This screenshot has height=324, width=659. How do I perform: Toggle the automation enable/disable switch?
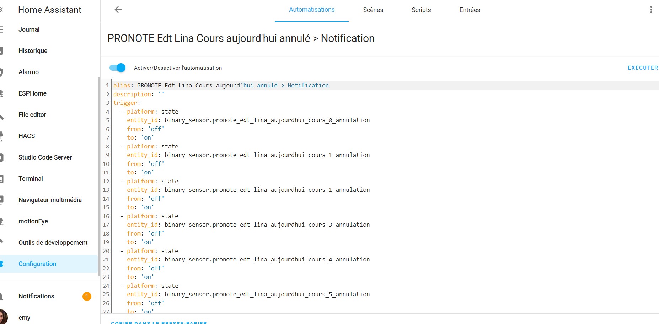117,67
